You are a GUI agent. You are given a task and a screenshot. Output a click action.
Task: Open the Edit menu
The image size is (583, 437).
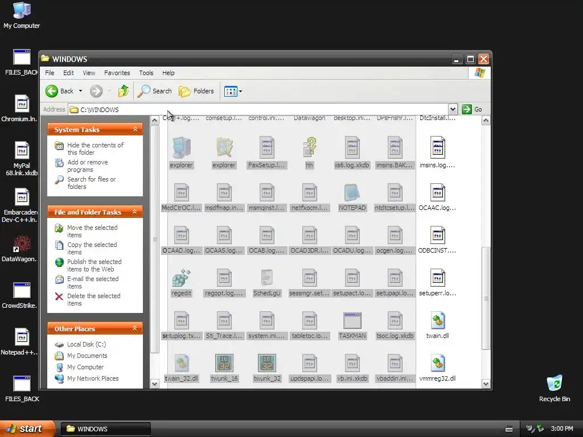tap(68, 73)
